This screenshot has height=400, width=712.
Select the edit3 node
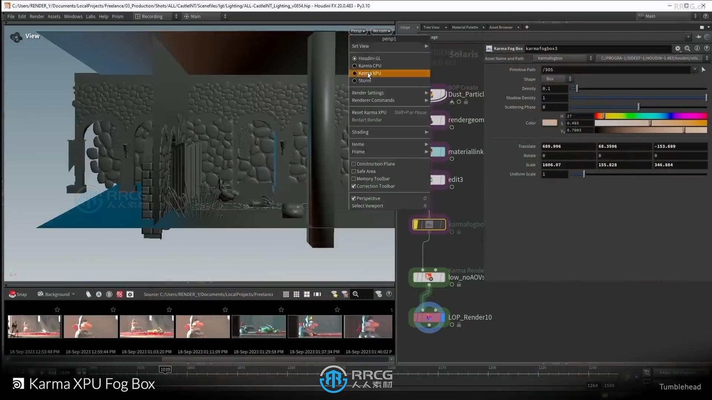[x=438, y=180]
